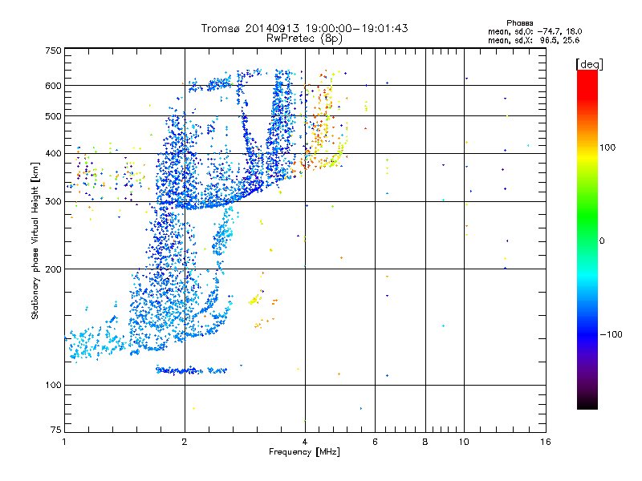Click the plot title 'Tromsø 20140913 19:00:00-19:01:43'
The width and height of the screenshot is (642, 481).
click(304, 28)
